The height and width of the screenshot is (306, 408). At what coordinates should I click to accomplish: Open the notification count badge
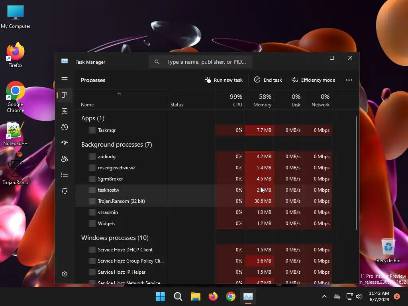tap(397, 296)
